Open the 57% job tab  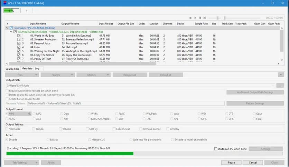[x=11, y=11]
